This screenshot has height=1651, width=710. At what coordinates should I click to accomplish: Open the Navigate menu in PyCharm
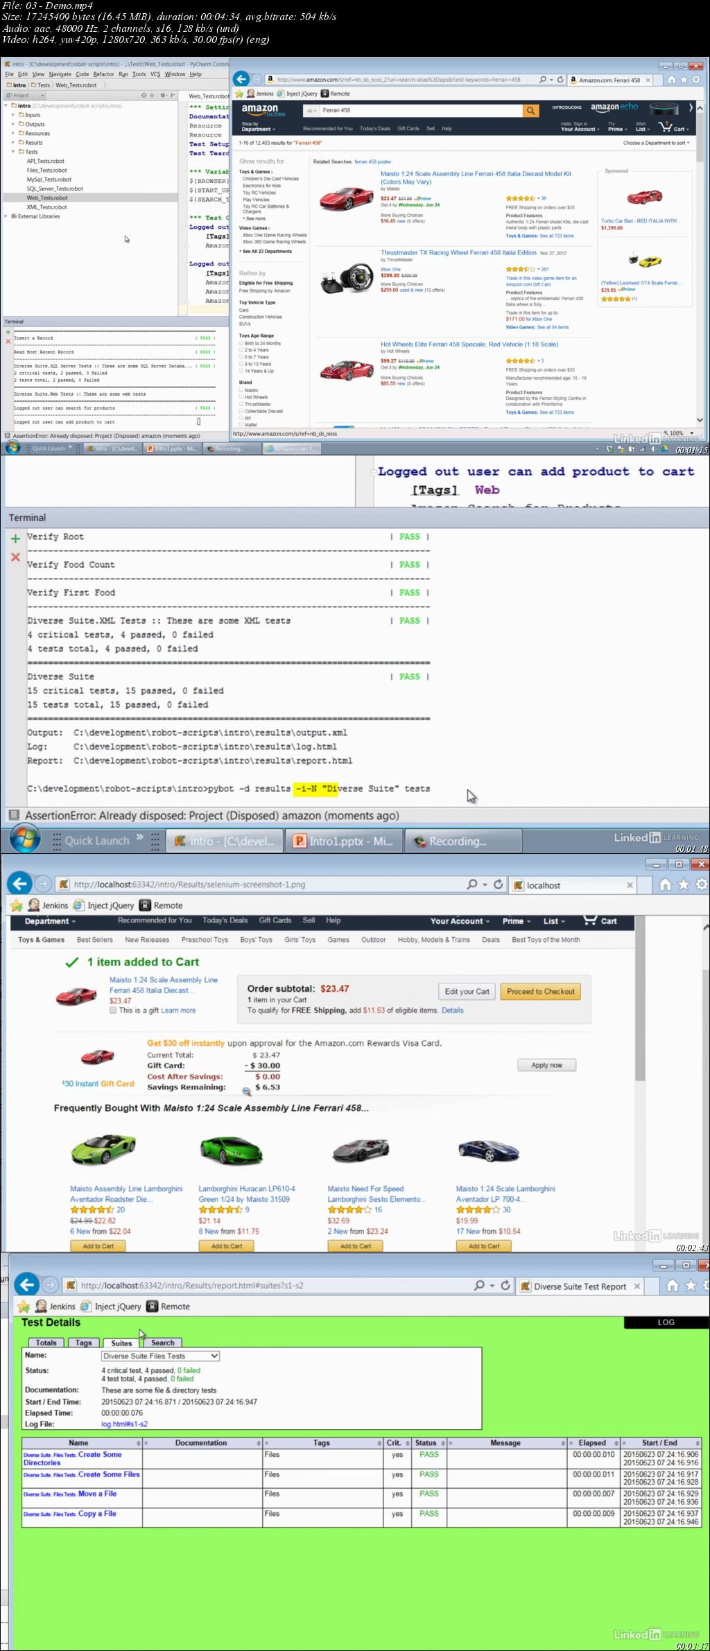coord(60,74)
